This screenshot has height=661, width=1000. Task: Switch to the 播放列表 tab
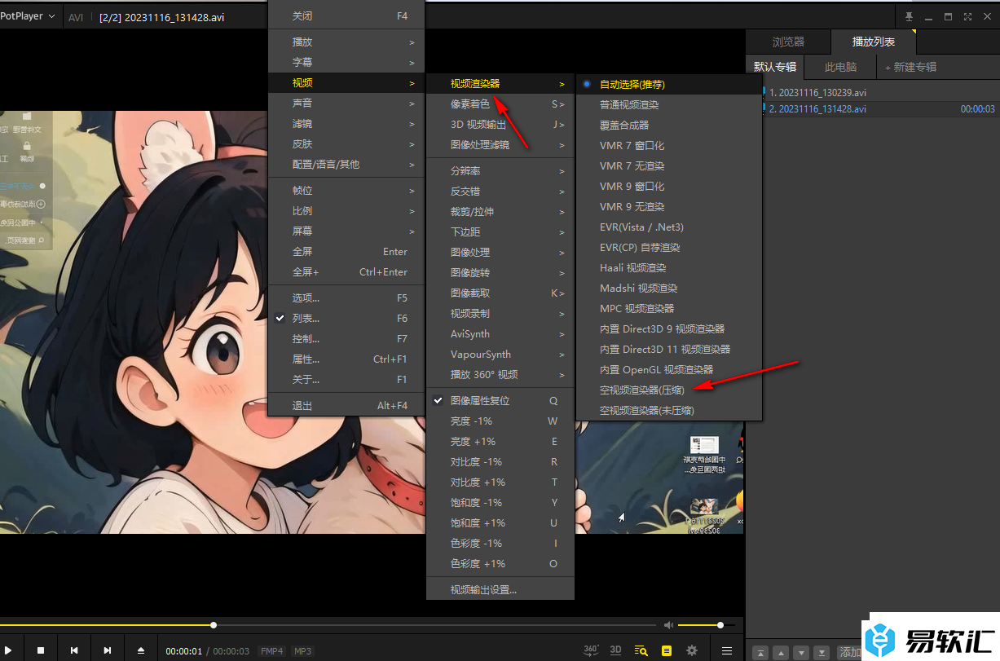[873, 42]
